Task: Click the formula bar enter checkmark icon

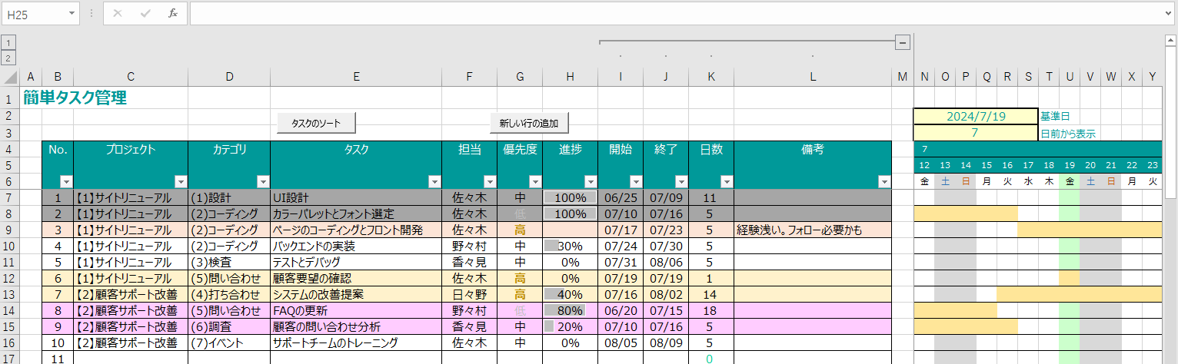Action: tap(145, 13)
